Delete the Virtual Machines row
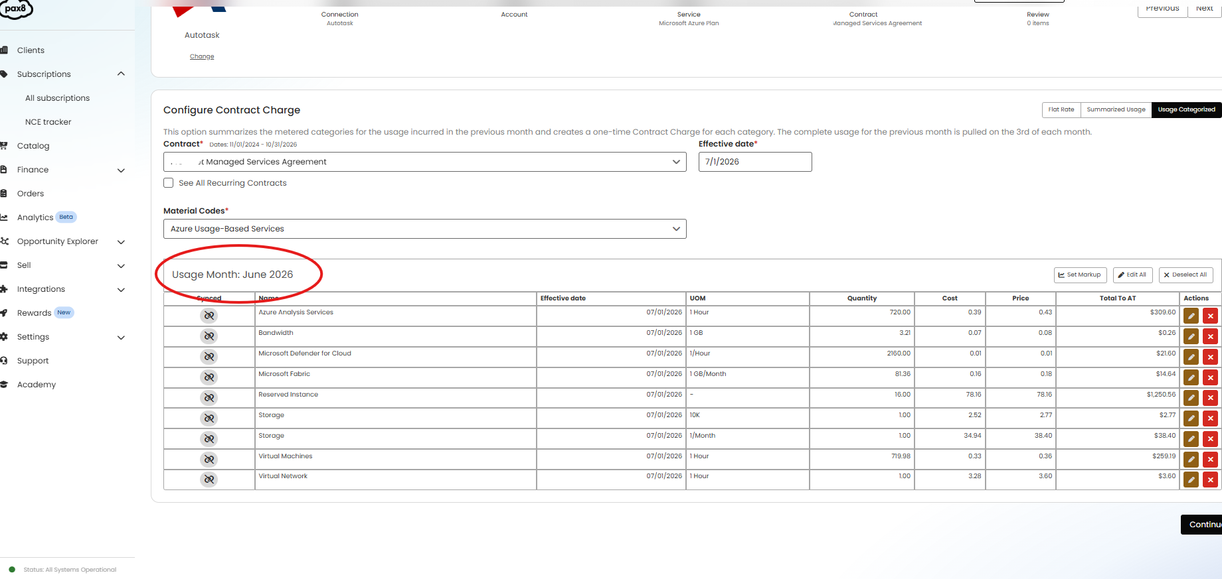Screen dimensions: 1222x579 [1211, 460]
